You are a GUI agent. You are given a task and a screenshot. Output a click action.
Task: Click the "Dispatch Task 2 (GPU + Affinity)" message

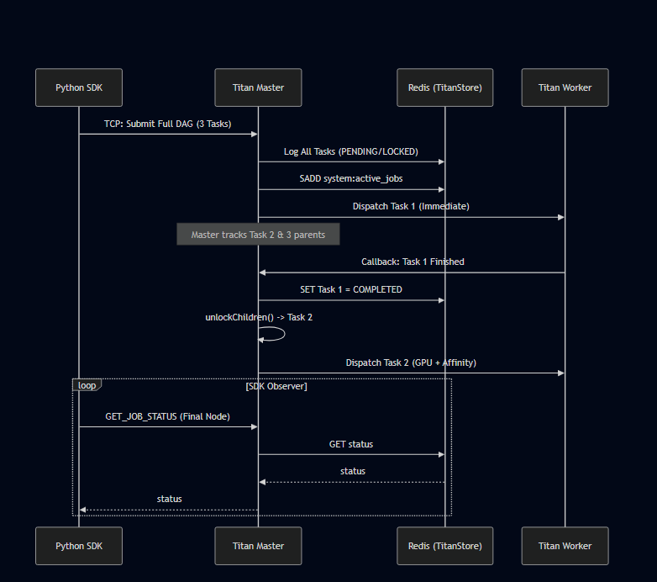tap(411, 362)
